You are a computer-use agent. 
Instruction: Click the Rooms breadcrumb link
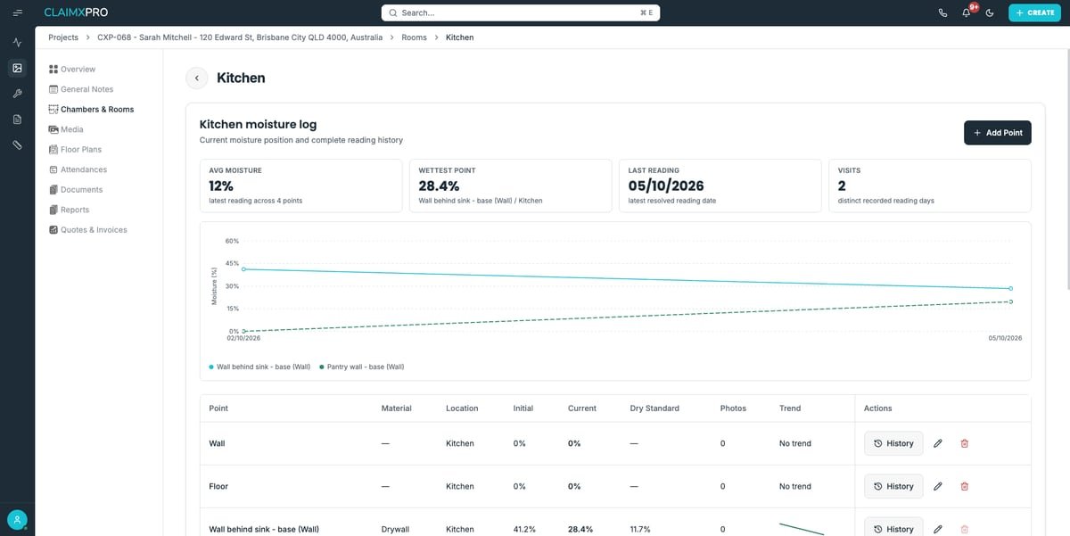(x=414, y=37)
